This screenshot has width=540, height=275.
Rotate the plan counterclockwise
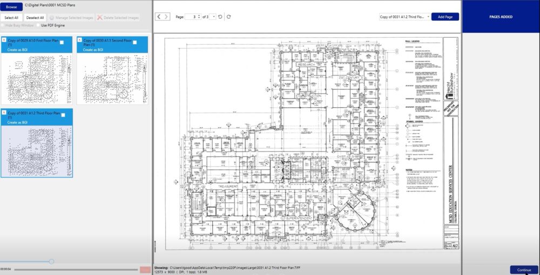220,17
